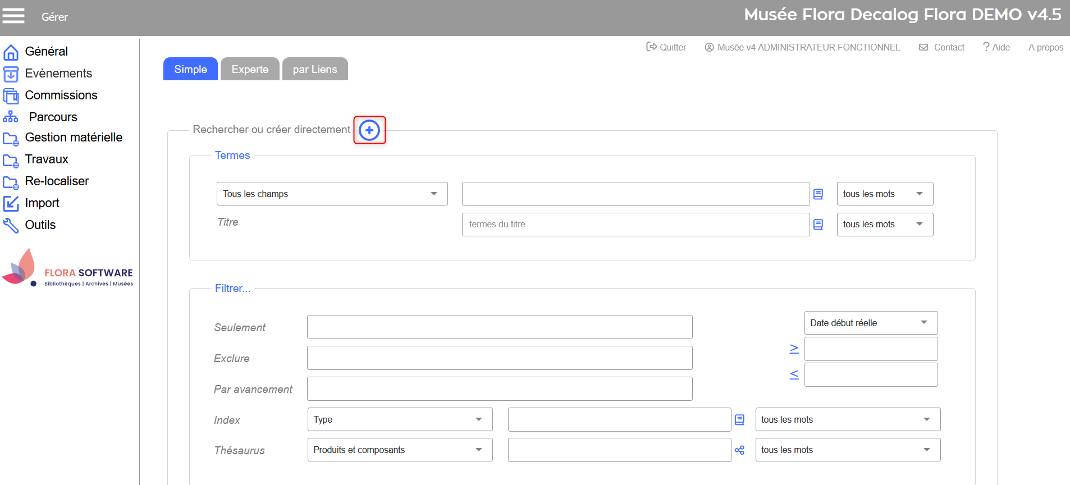Open the Thésaurus hierarchy browse icon
The width and height of the screenshot is (1070, 485).
tap(740, 450)
